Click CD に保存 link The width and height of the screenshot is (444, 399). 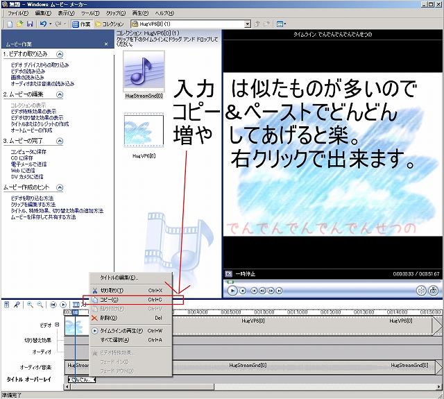coord(22,158)
